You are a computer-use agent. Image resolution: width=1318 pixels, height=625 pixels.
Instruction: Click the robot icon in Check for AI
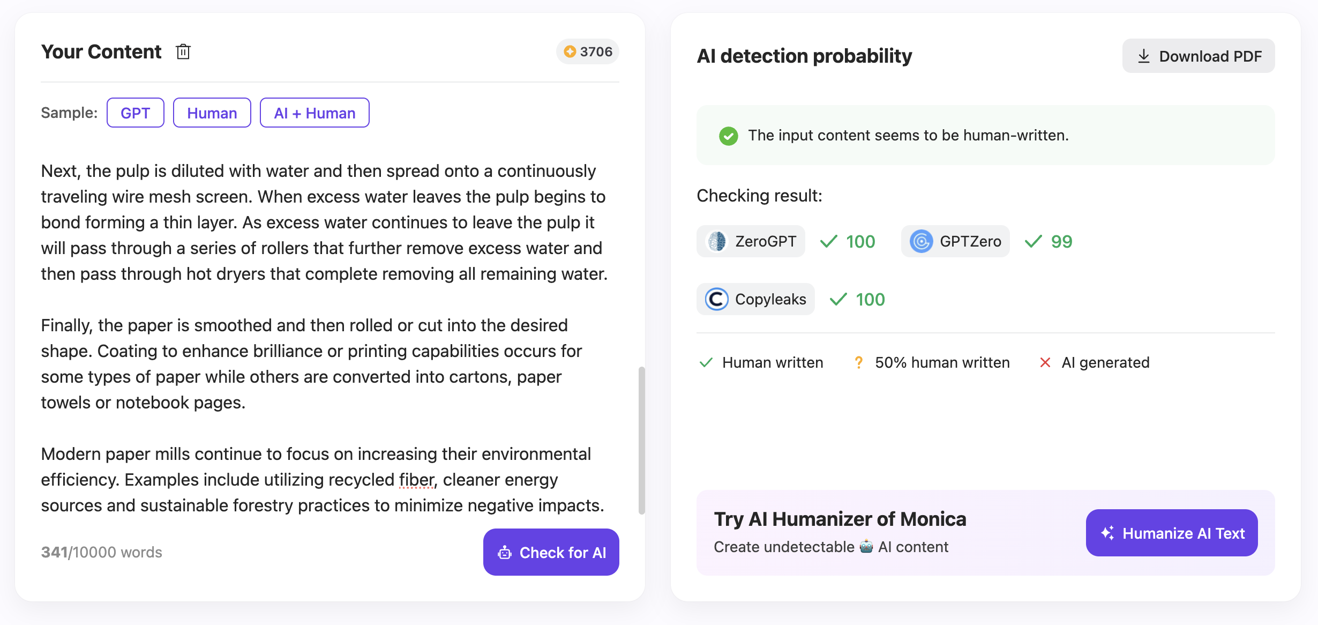click(x=505, y=553)
